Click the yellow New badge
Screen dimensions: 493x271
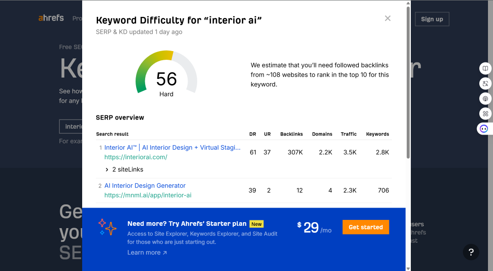click(257, 224)
